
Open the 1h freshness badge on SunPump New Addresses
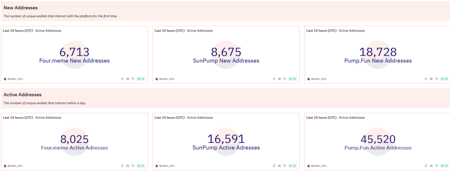[292, 79]
